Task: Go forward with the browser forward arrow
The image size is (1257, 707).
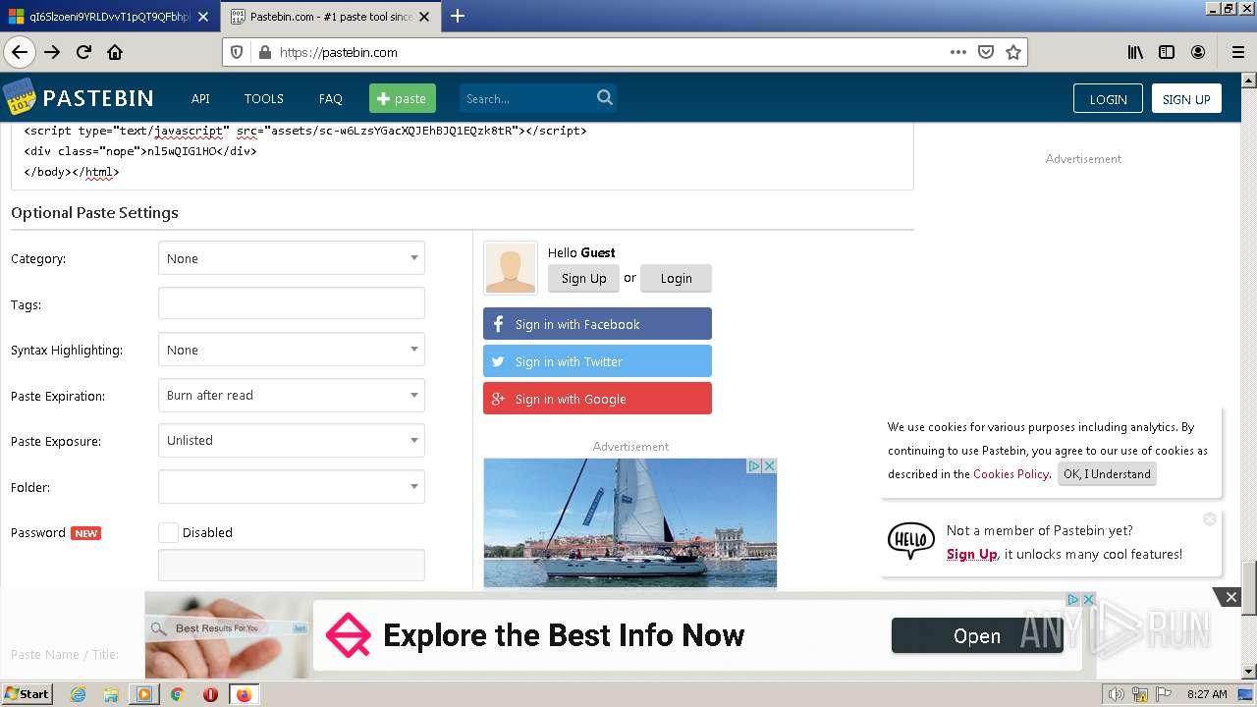Action: click(52, 52)
